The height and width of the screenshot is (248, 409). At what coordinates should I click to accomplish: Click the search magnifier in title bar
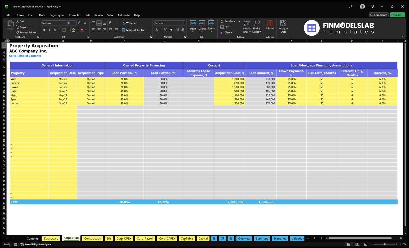point(350,6)
